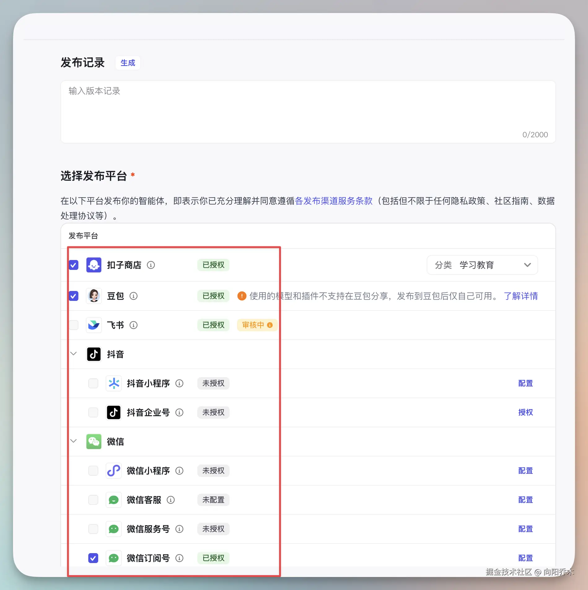Click 配置 for 抖音小程序
This screenshot has width=588, height=590.
(x=526, y=383)
